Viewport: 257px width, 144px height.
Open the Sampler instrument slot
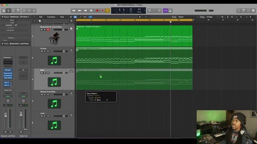8,70
